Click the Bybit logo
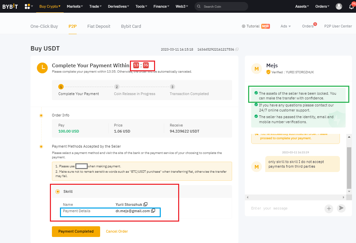The image size is (356, 243). [x=10, y=6]
